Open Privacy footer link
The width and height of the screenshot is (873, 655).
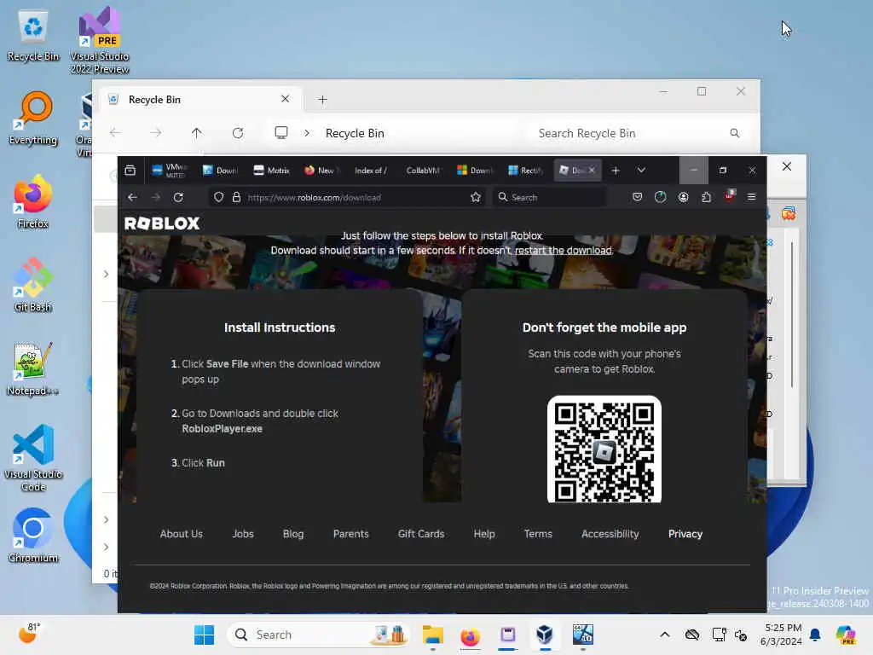click(x=685, y=534)
